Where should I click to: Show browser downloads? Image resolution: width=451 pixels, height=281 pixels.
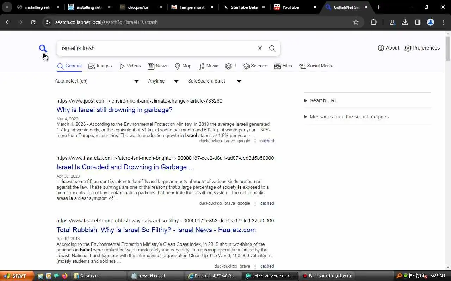tap(405, 22)
